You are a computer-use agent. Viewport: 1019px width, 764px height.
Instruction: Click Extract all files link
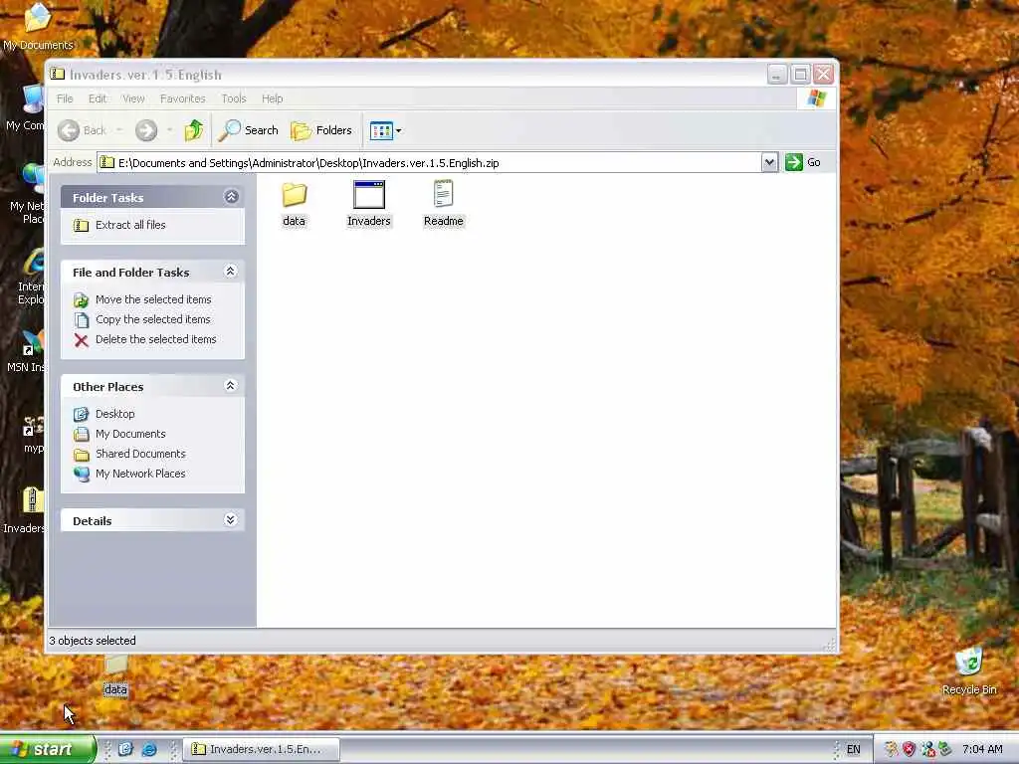click(x=130, y=225)
